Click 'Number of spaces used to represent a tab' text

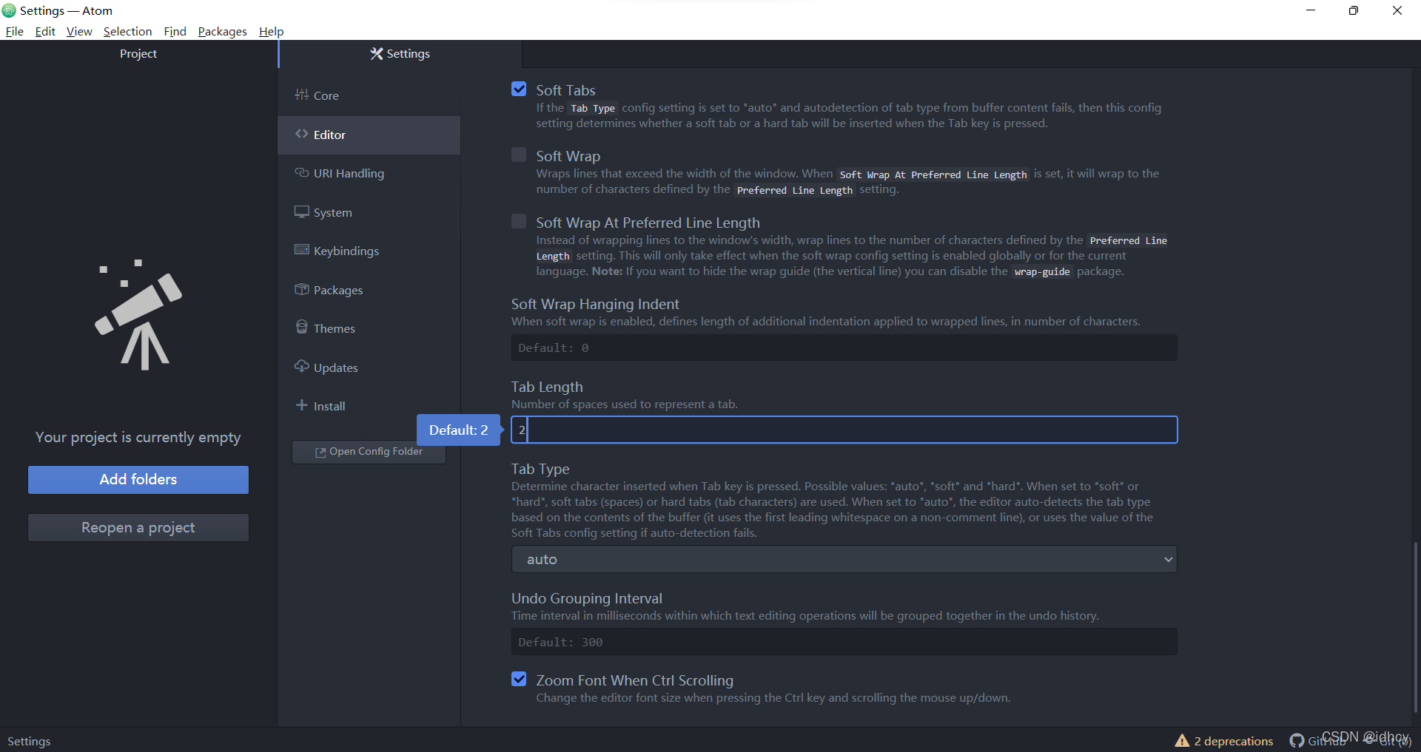click(x=625, y=404)
